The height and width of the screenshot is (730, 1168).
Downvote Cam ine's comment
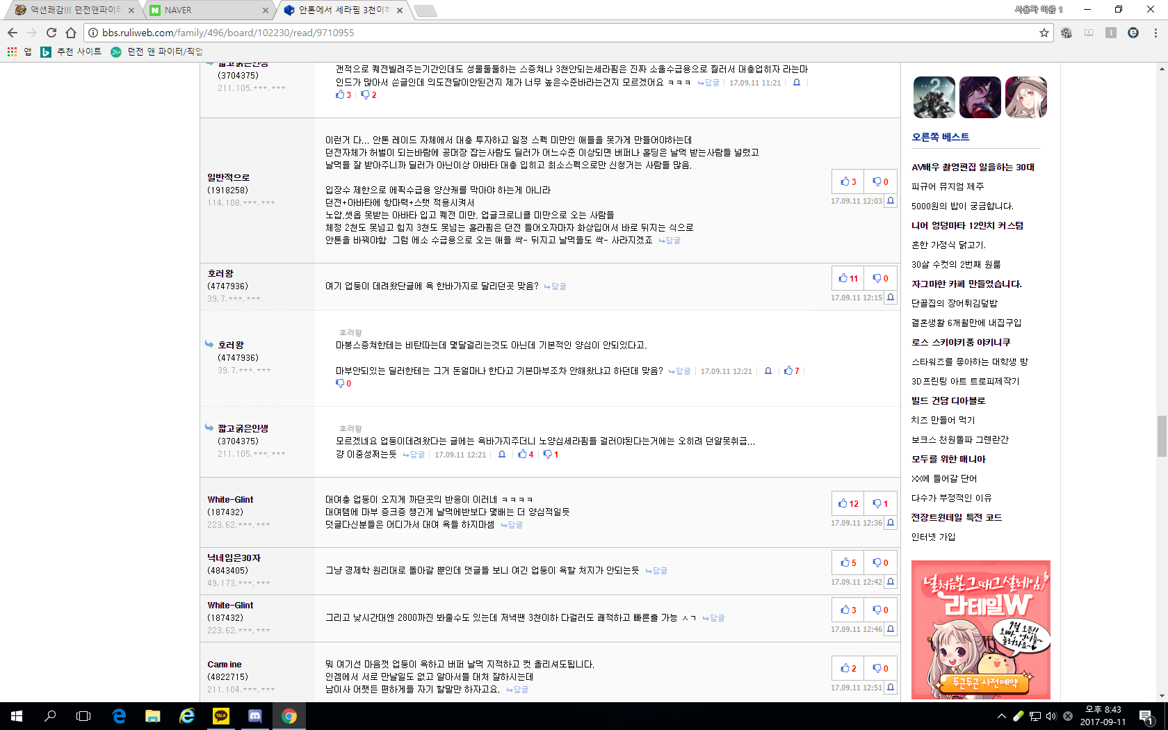coord(880,668)
